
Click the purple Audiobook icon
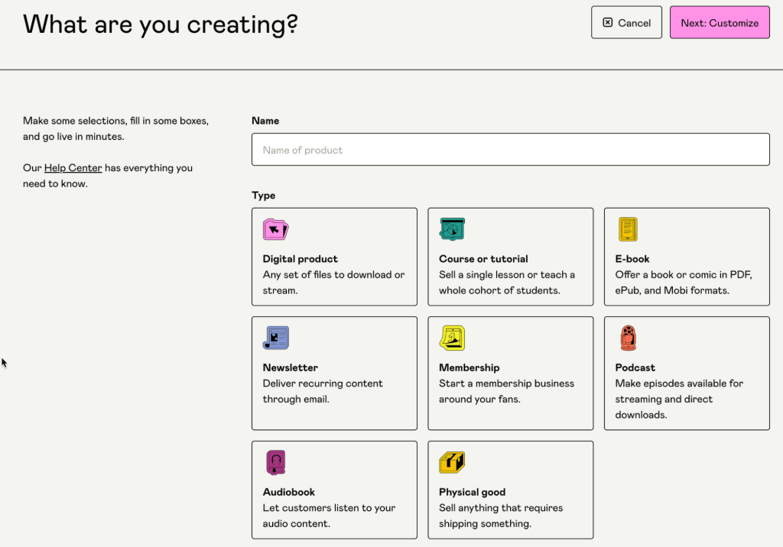[x=275, y=461]
